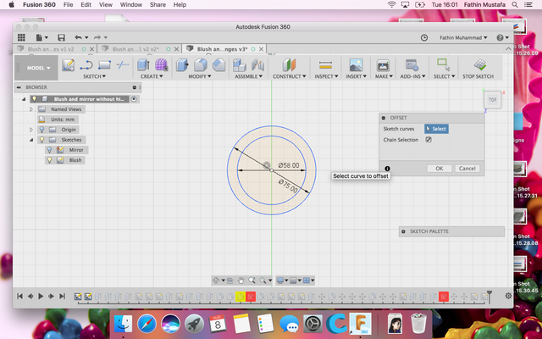
Task: Select the Pan hand tool
Action: point(241,281)
